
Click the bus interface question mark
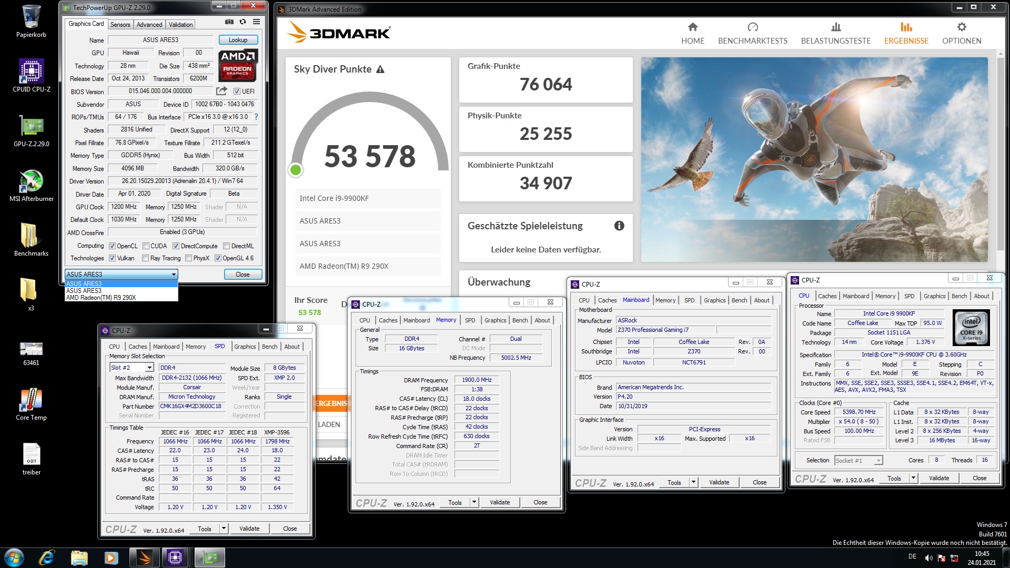[x=256, y=117]
